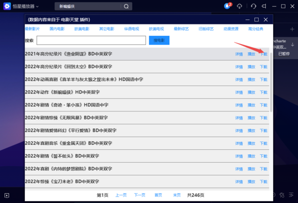The image size is (298, 203).
Task: Click 播放 for 《回到太空》 row
Action: (x=251, y=67)
